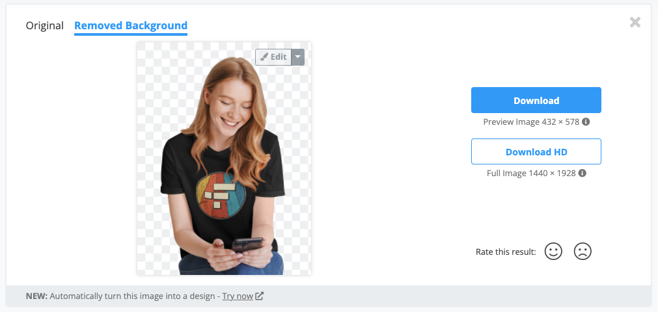Click the Rate this result label
The width and height of the screenshot is (658, 312).
point(506,252)
